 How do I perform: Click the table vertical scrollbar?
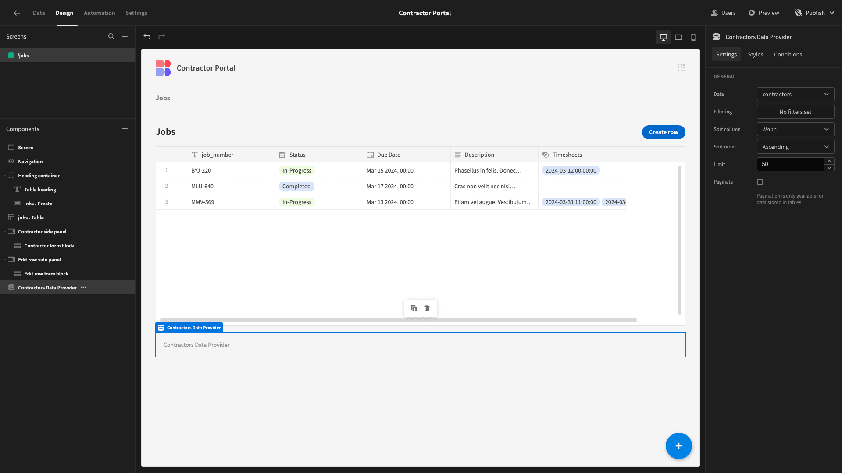(680, 240)
